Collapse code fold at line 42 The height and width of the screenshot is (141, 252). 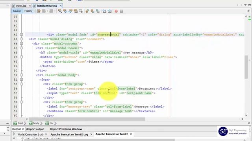click(x=21, y=34)
